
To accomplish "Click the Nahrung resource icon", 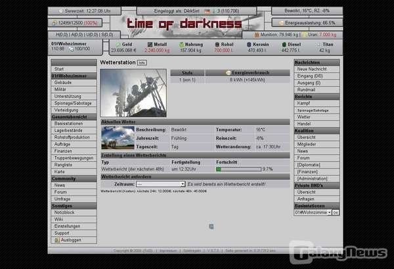I will click(181, 45).
